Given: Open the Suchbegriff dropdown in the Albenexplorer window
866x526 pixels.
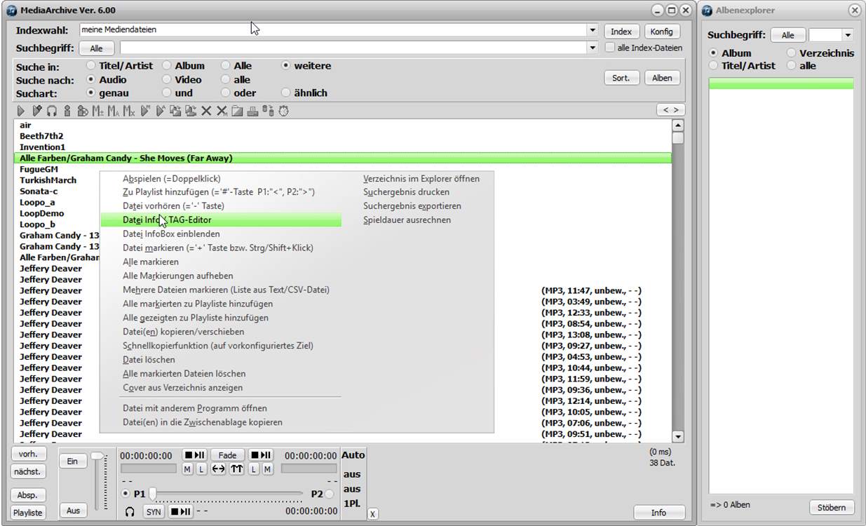Looking at the screenshot, I should click(x=848, y=35).
